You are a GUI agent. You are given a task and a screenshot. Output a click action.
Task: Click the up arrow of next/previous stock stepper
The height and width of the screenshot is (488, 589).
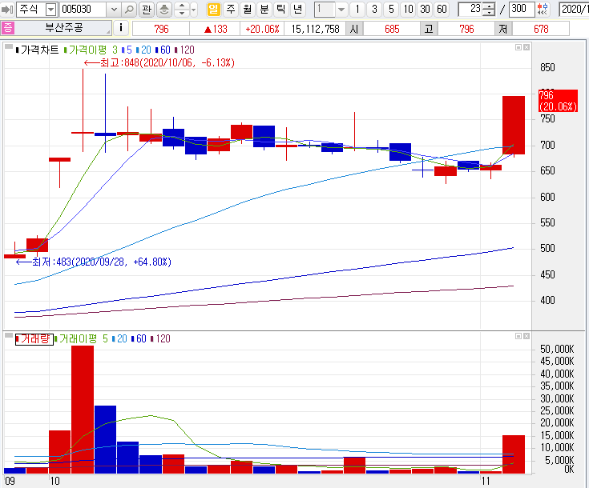pyautogui.click(x=182, y=6)
